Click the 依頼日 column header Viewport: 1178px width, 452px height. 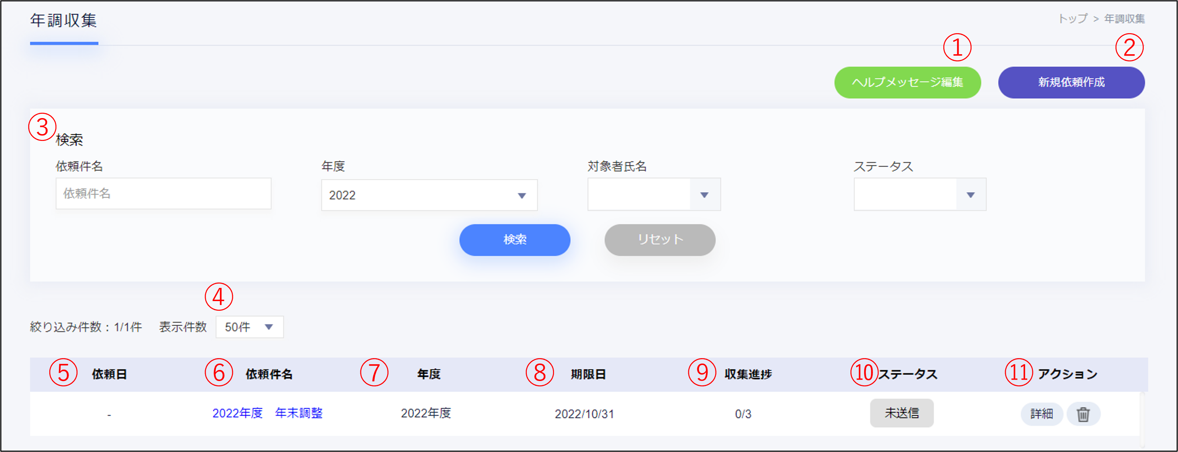(109, 374)
